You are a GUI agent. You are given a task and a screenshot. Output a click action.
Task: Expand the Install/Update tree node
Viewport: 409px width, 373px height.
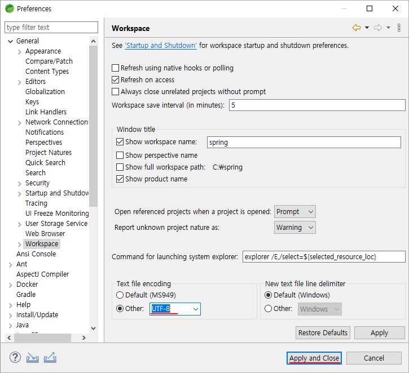[10, 316]
